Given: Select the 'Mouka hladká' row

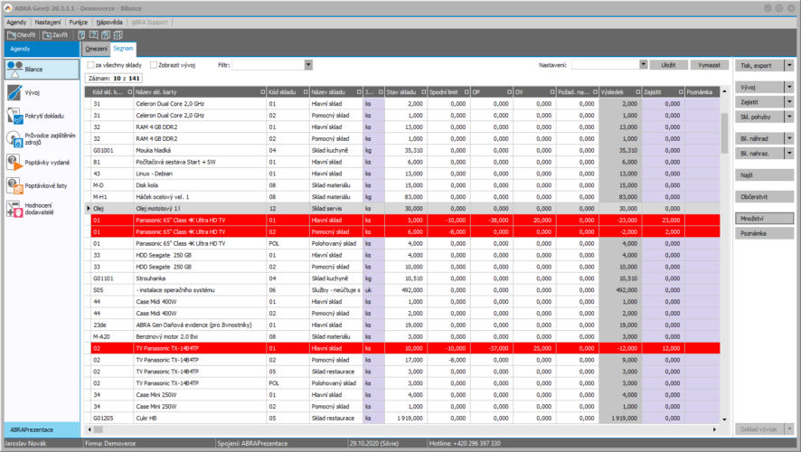Looking at the screenshot, I should coord(402,150).
